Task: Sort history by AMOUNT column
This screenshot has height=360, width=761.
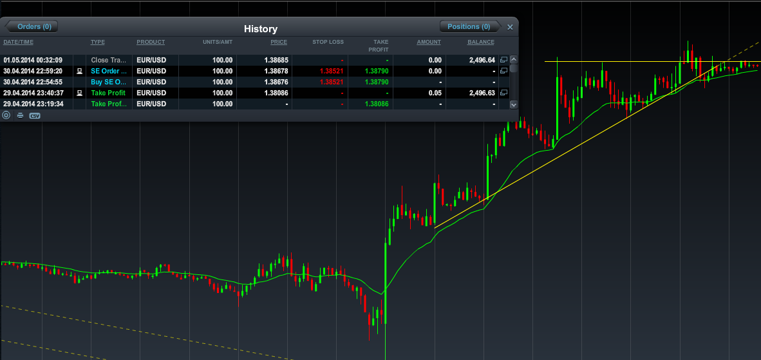Action: pos(429,43)
